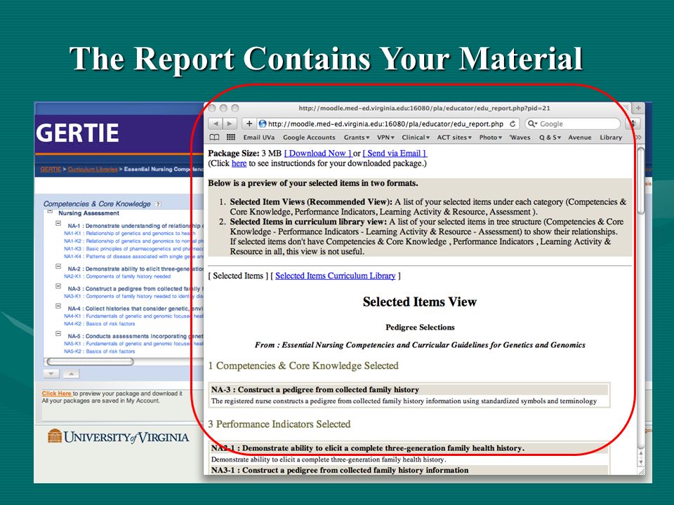Select NA1-K3 Basic principles of pharmacogenetics
The height and width of the screenshot is (505, 674).
tap(133, 248)
